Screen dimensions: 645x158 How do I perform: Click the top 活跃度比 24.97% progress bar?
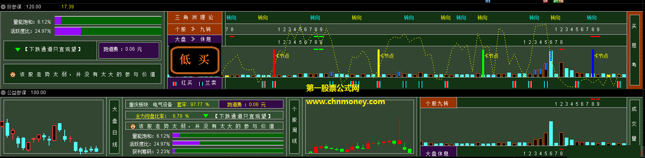pyautogui.click(x=108, y=31)
